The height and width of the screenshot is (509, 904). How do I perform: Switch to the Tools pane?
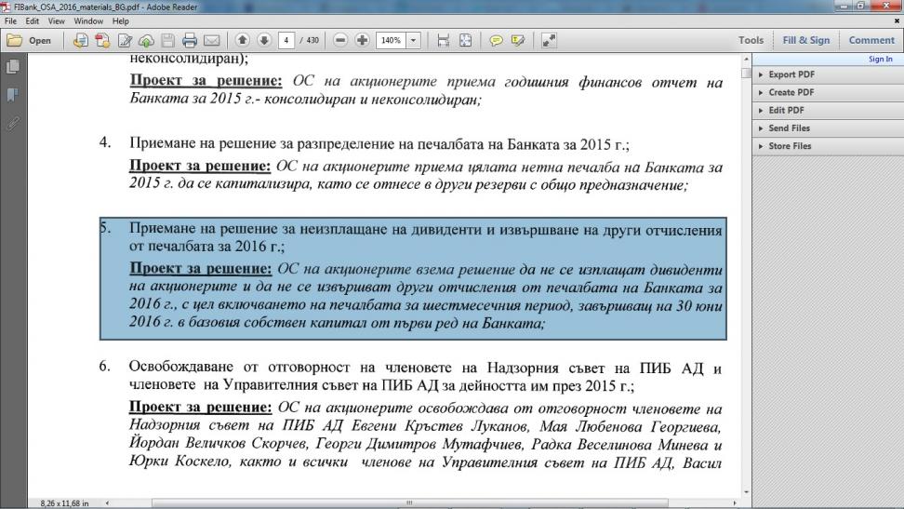point(751,40)
